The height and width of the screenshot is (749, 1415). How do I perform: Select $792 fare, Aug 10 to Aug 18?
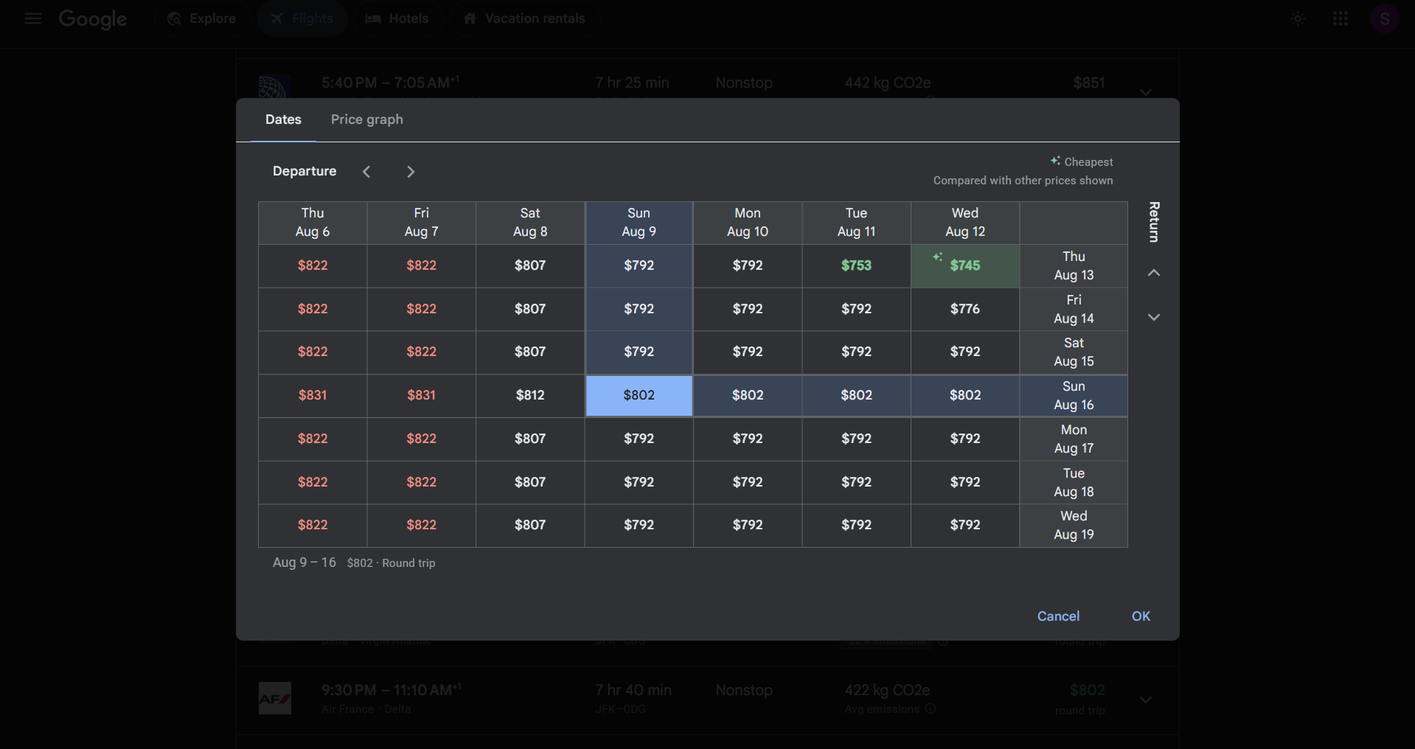pyautogui.click(x=748, y=483)
